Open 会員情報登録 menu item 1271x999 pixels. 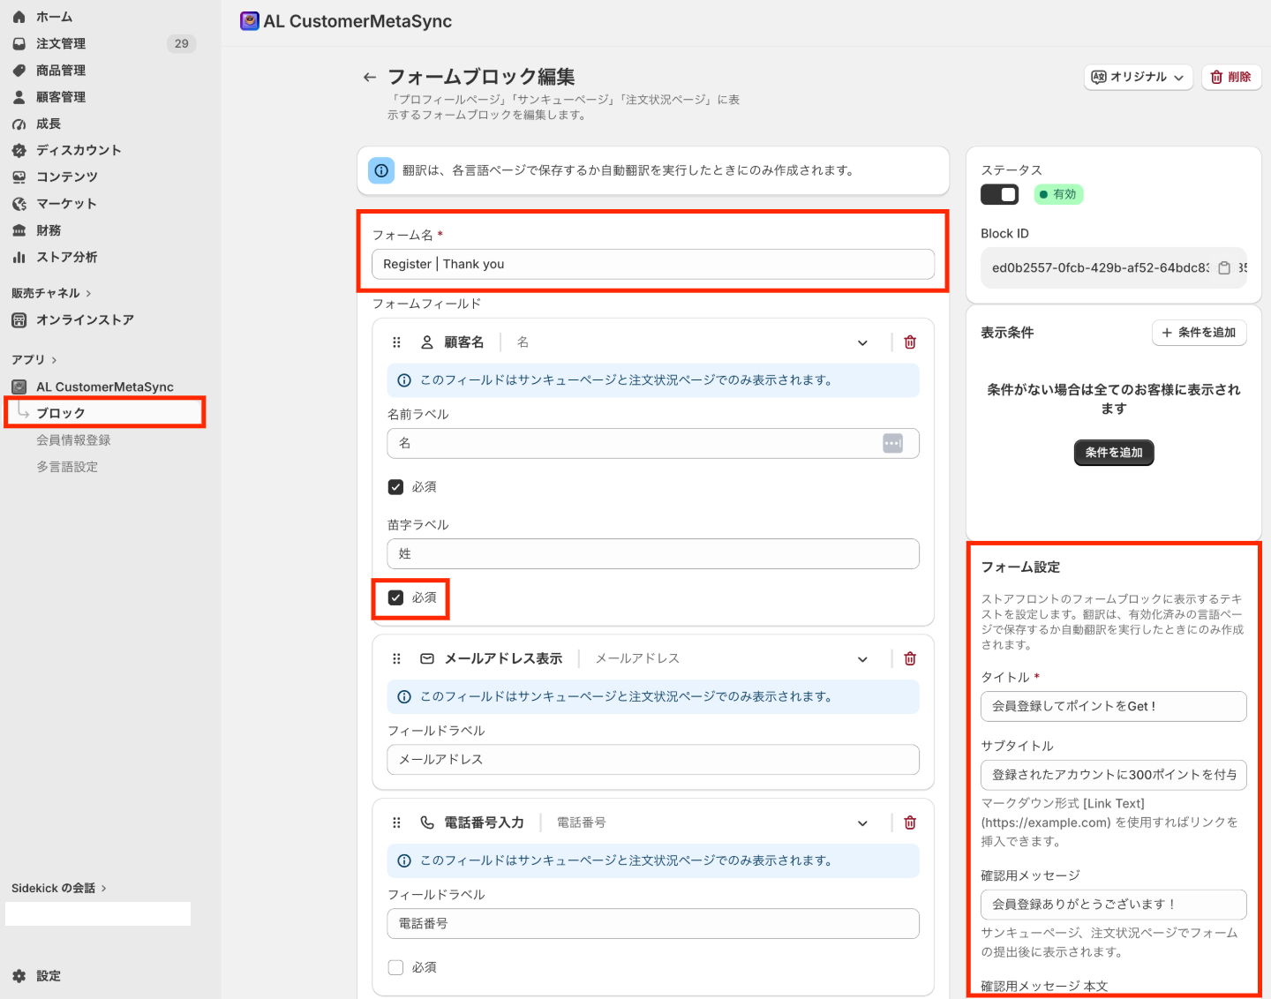click(x=73, y=439)
